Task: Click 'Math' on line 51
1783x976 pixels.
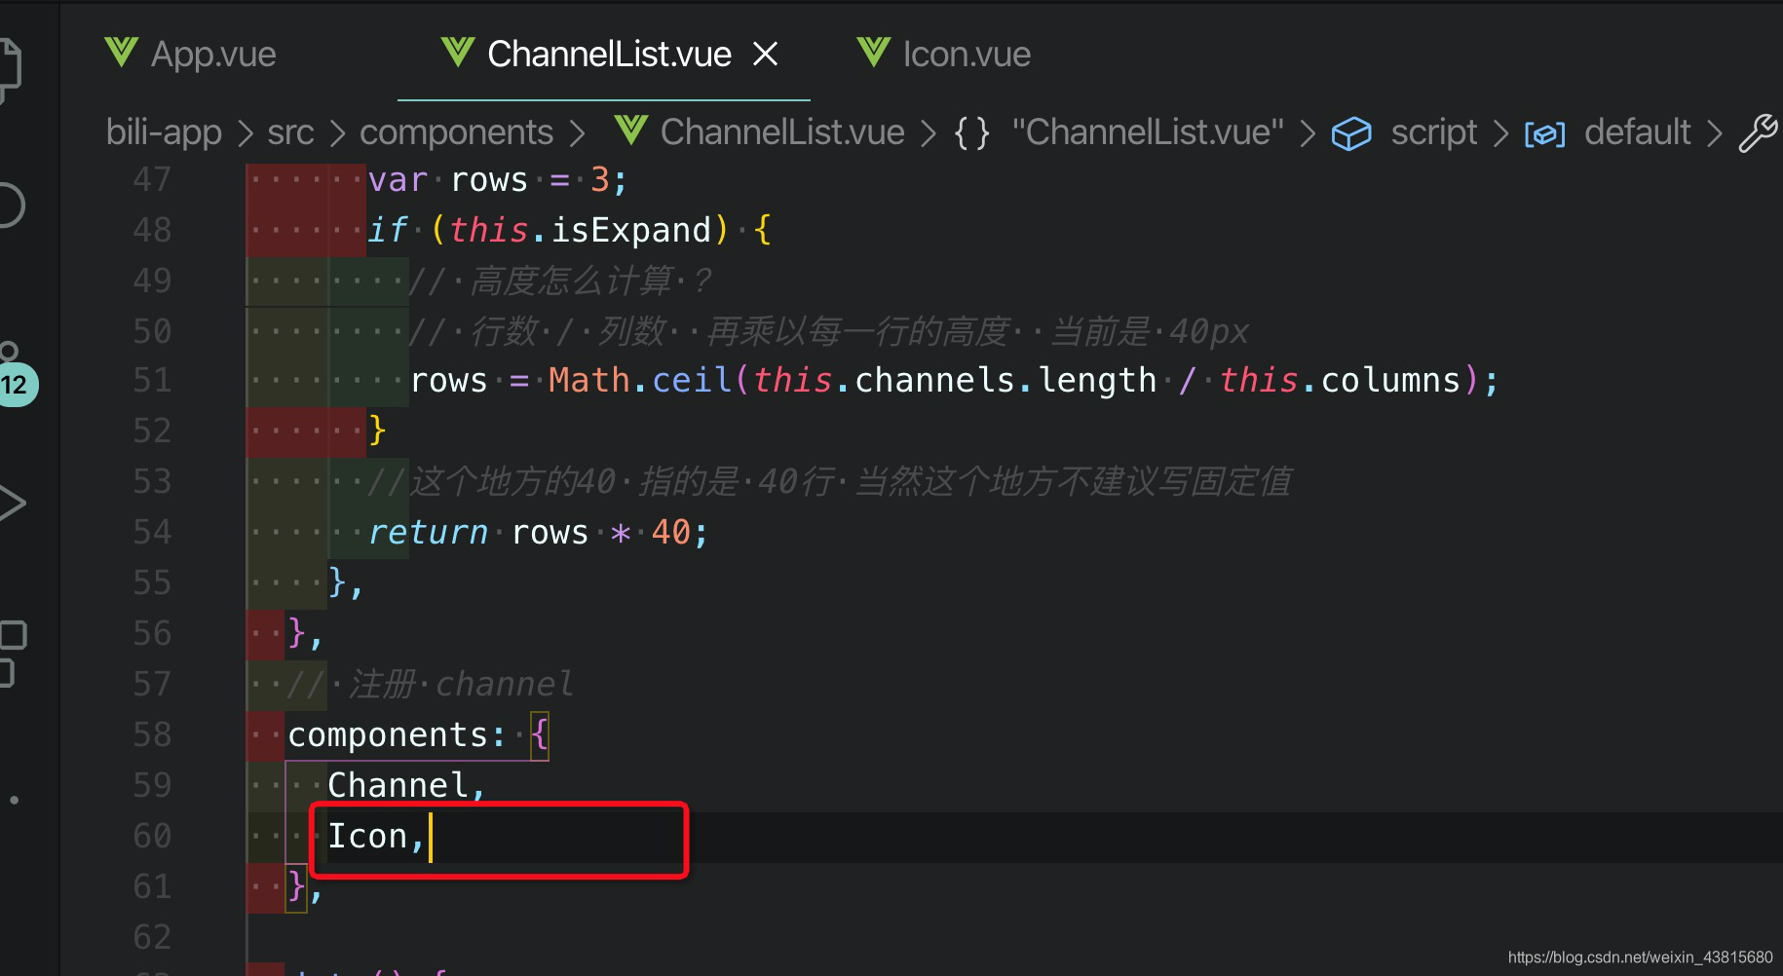Action: click(x=588, y=380)
